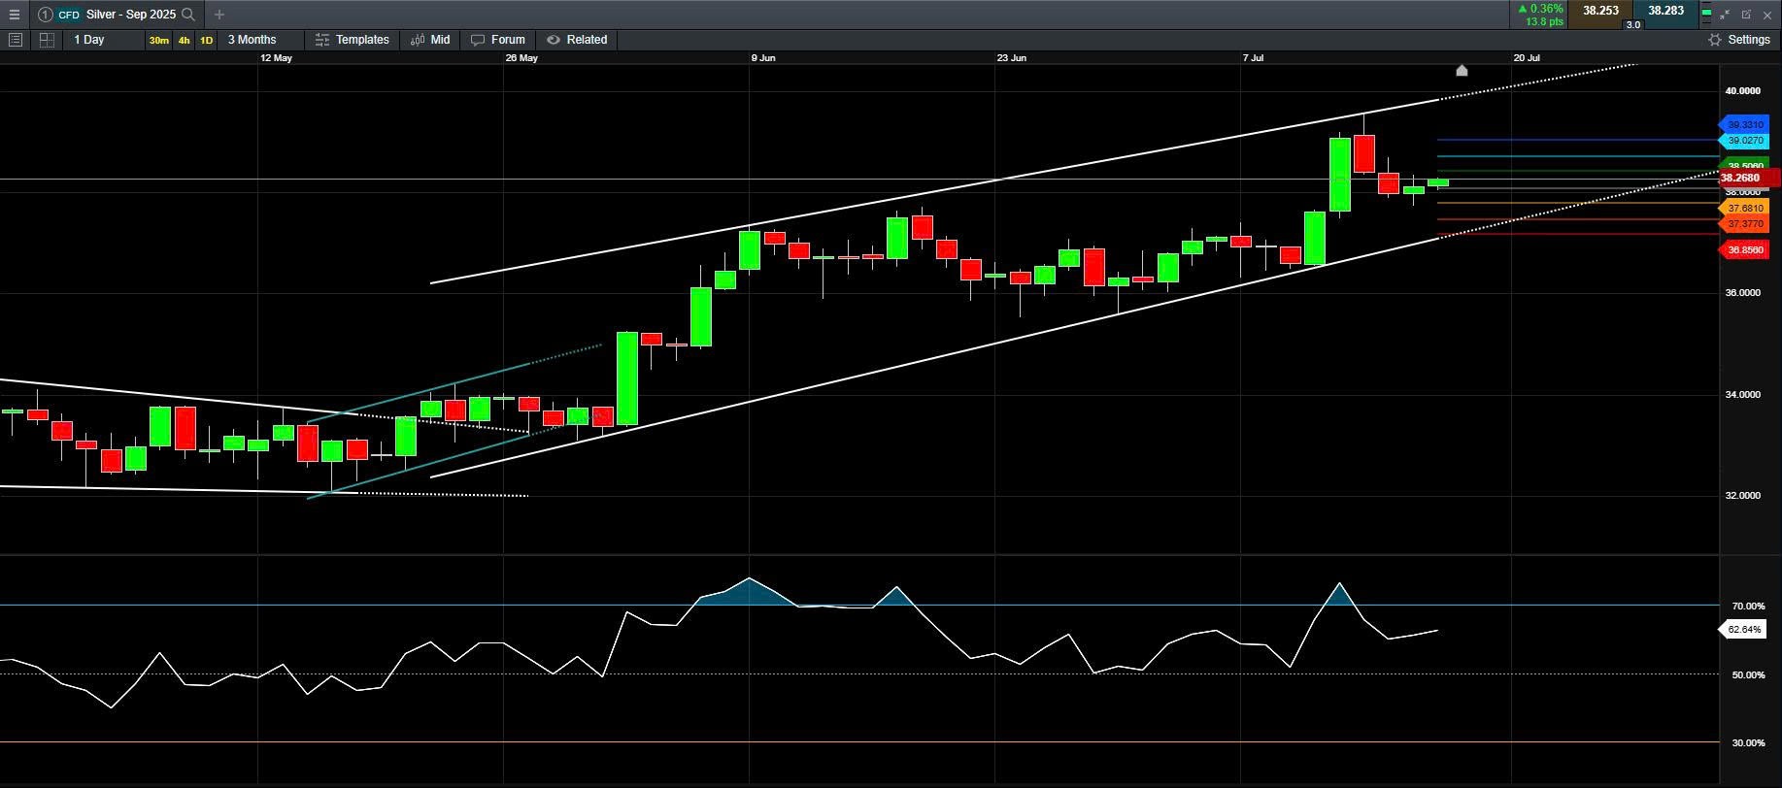Click the 70.00% RSI axis label
The width and height of the screenshot is (1782, 788).
(1748, 607)
